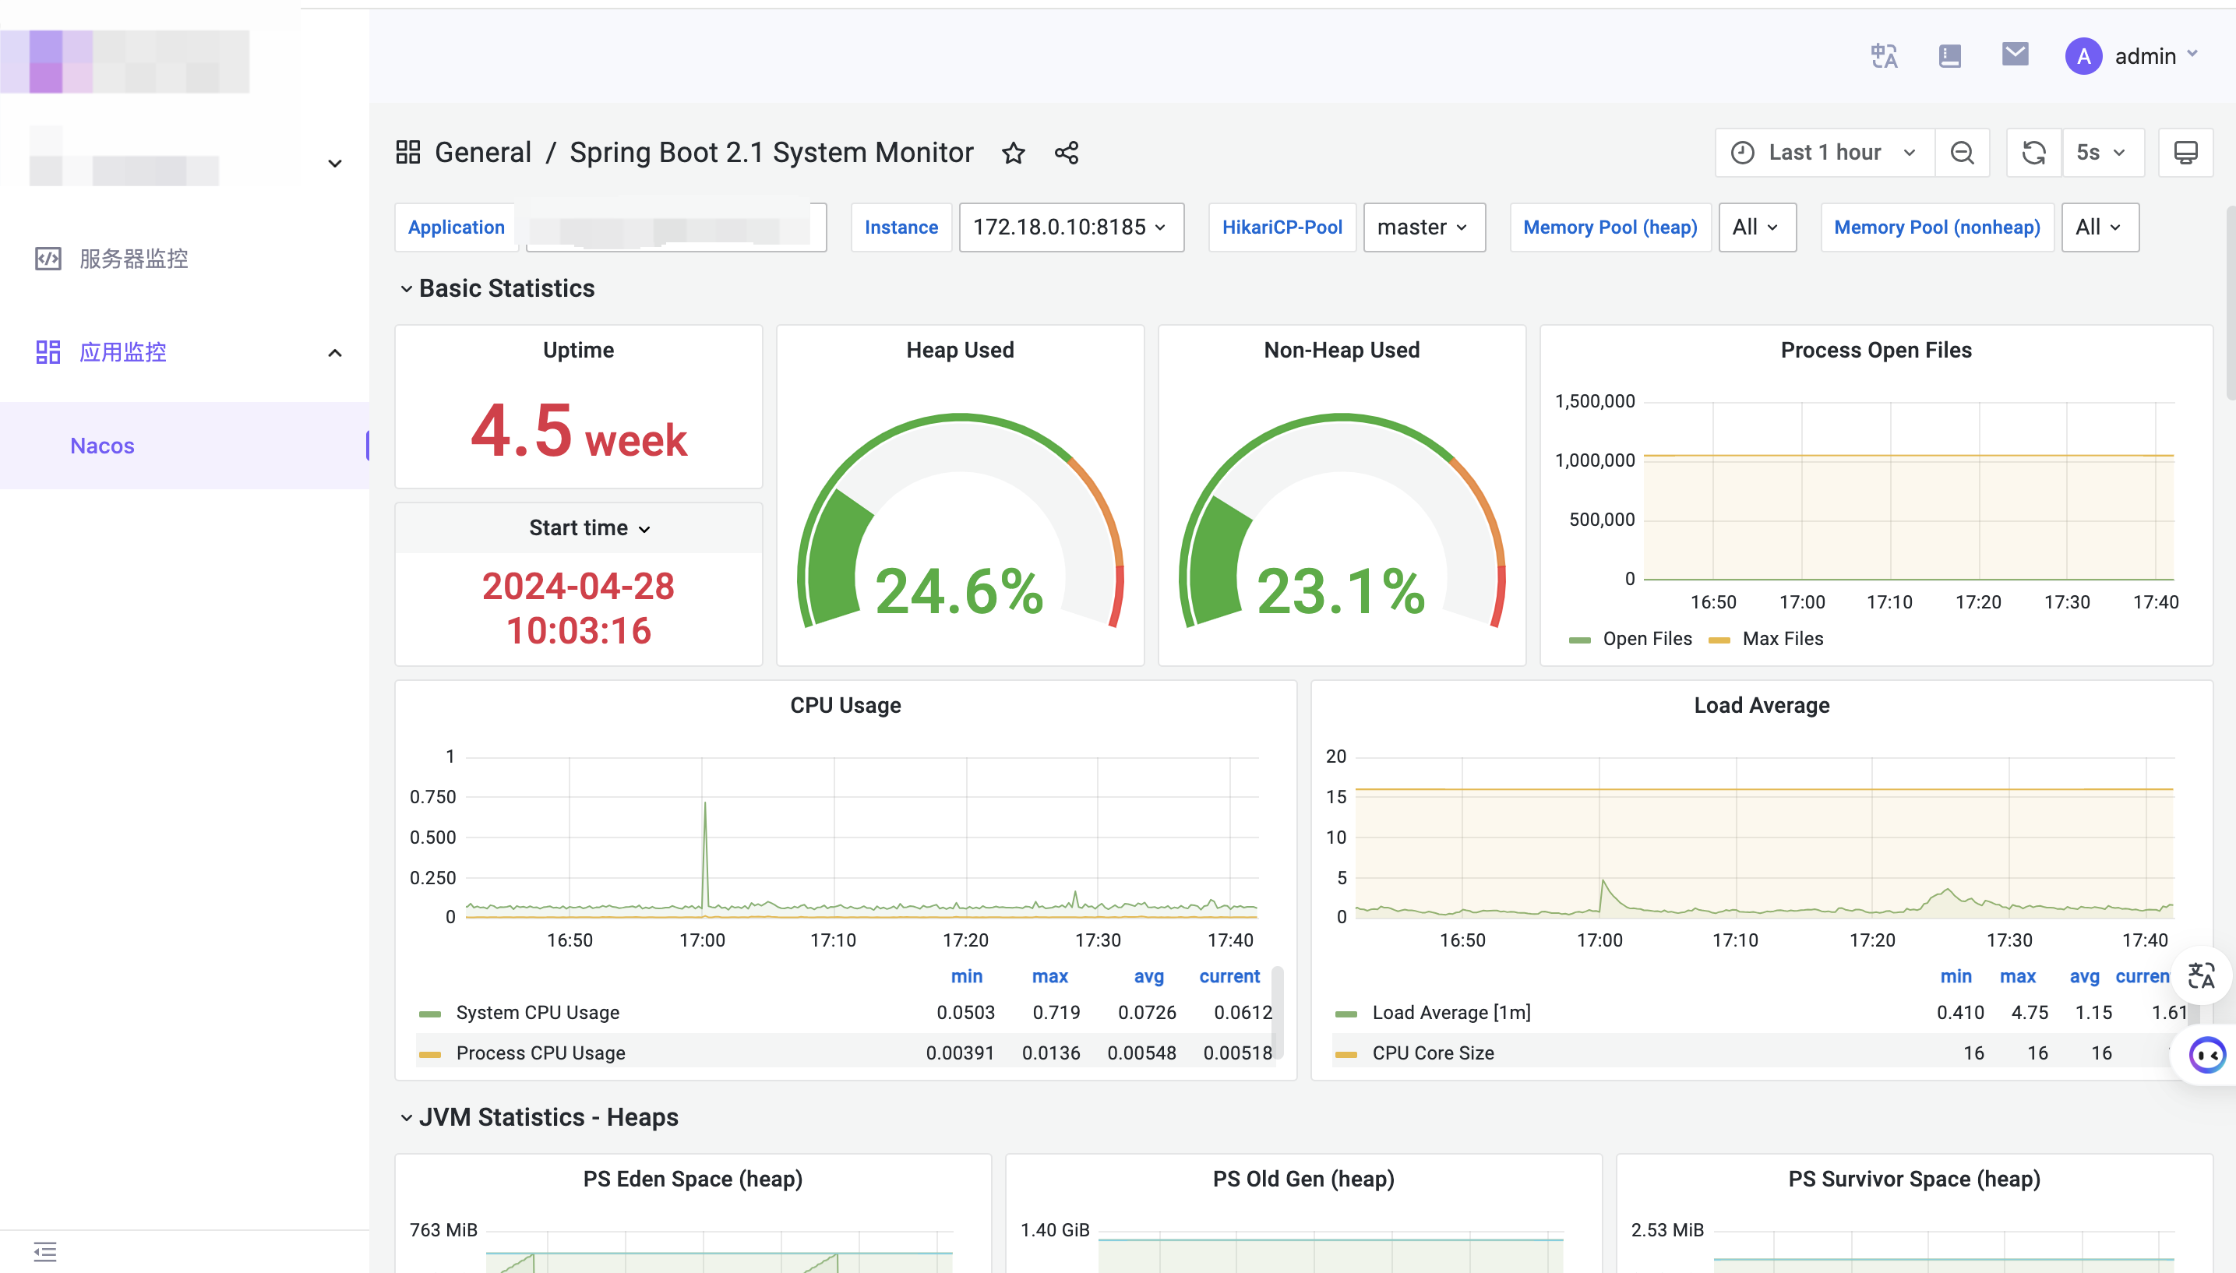Click the 服务器监控 code icon

tap(48, 259)
